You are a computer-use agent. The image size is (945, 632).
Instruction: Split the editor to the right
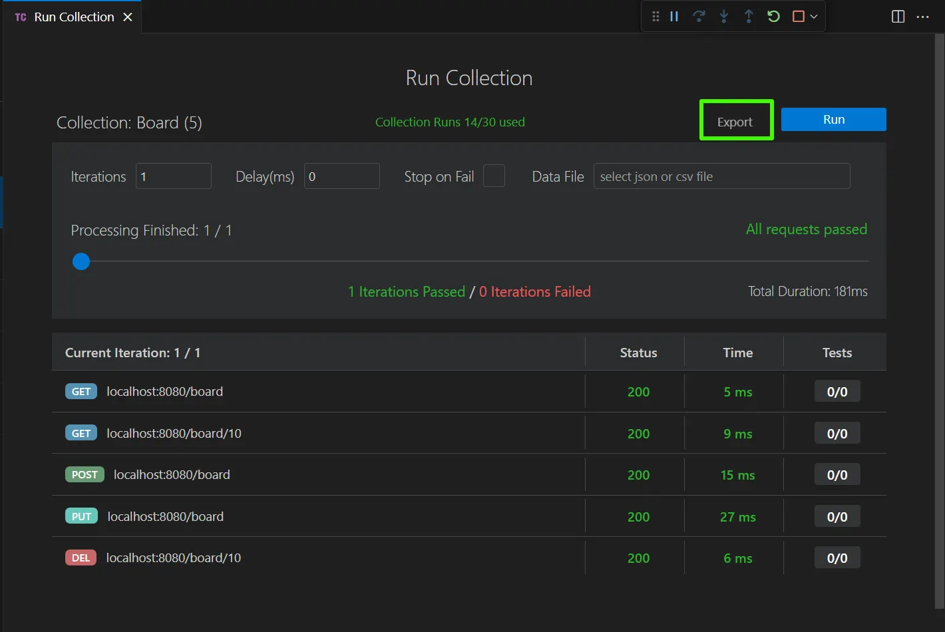pyautogui.click(x=898, y=17)
